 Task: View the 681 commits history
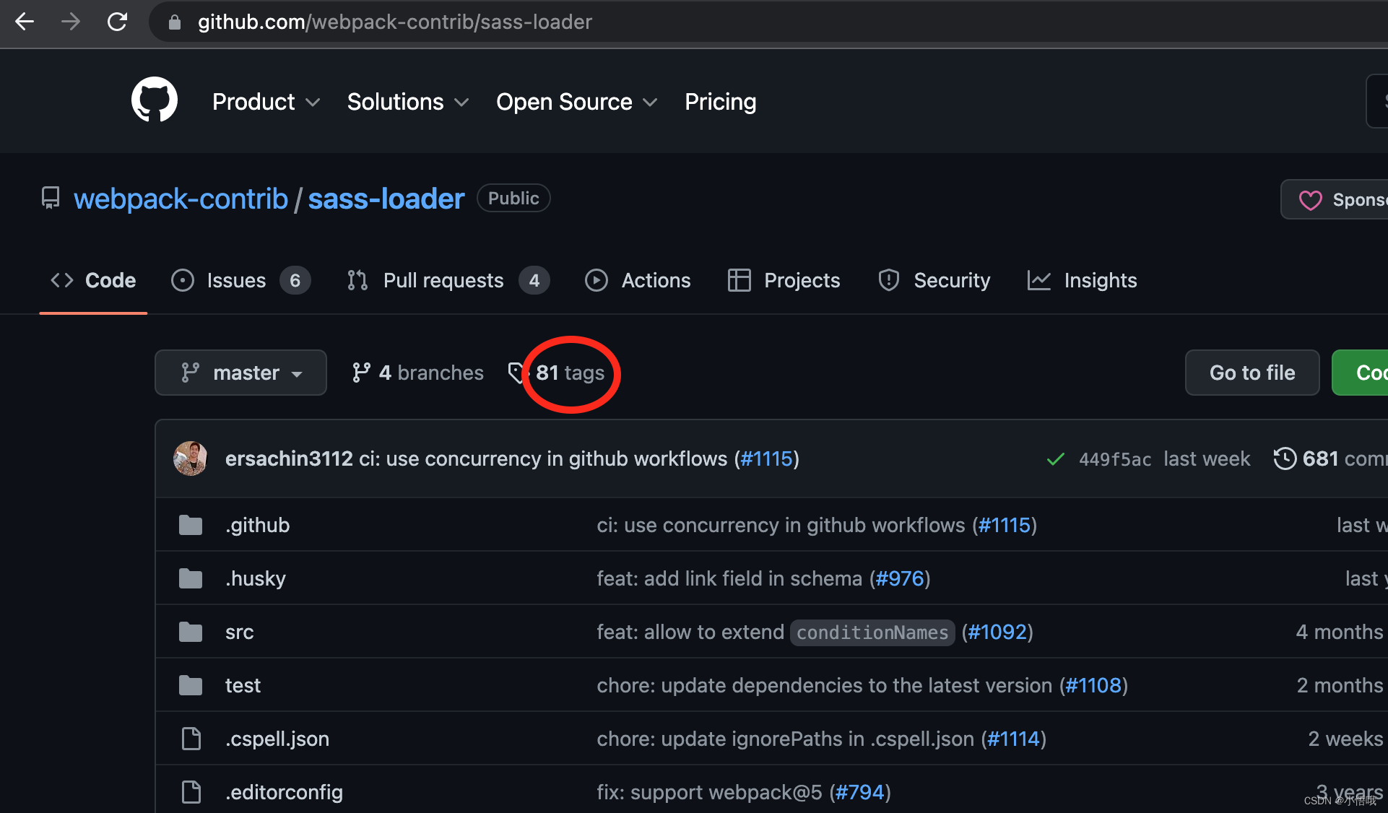[x=1330, y=458]
